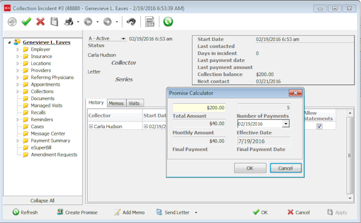Click the Collapse All button

pos(43,200)
